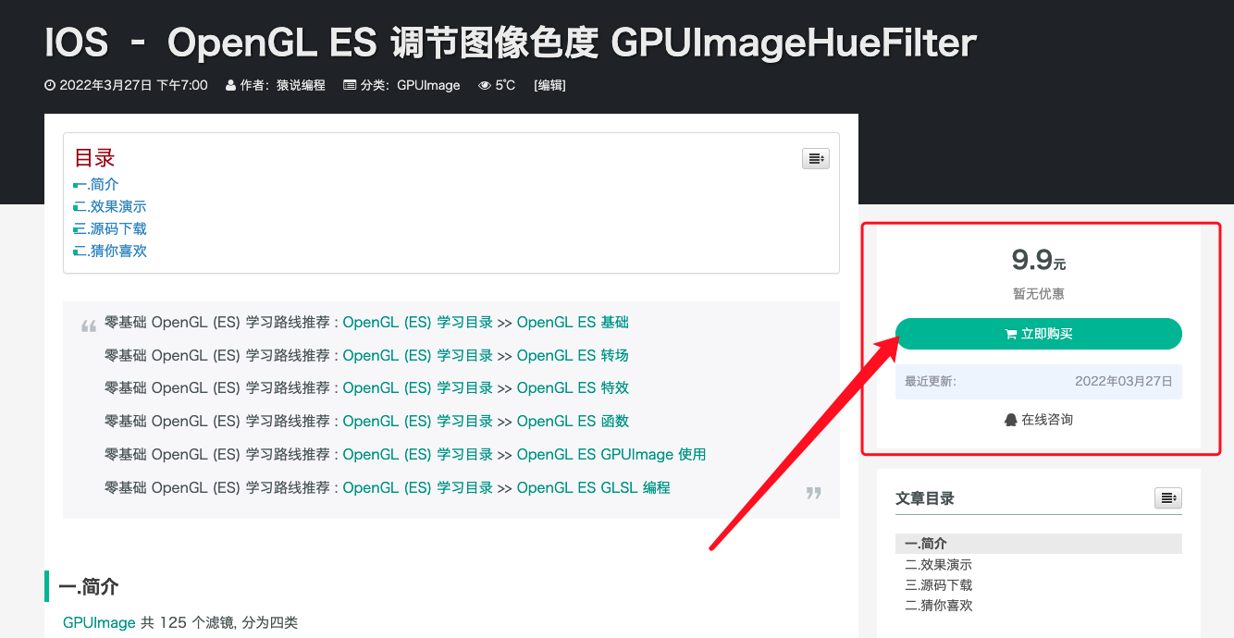
Task: Click the category icon before 分类
Action: pyautogui.click(x=350, y=85)
